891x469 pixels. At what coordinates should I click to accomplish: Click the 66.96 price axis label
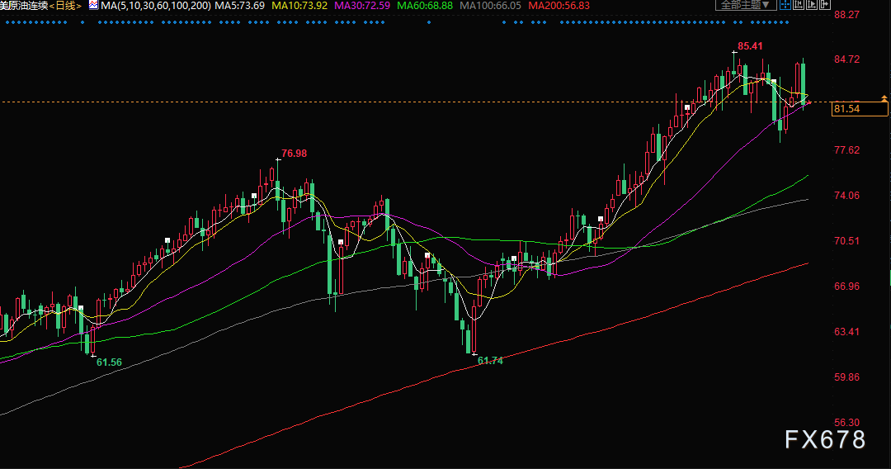[846, 287]
